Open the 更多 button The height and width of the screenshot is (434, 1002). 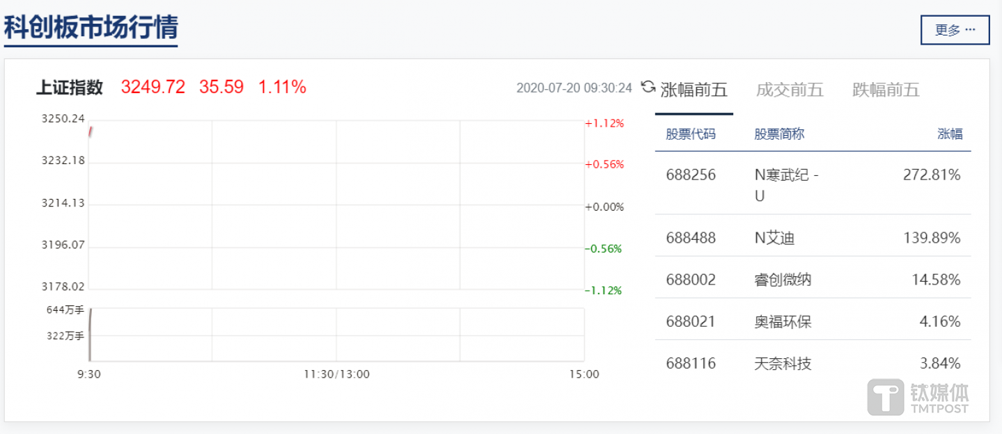[x=955, y=30]
